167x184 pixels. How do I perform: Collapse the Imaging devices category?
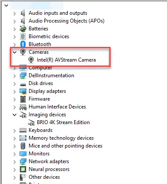click(x=15, y=115)
